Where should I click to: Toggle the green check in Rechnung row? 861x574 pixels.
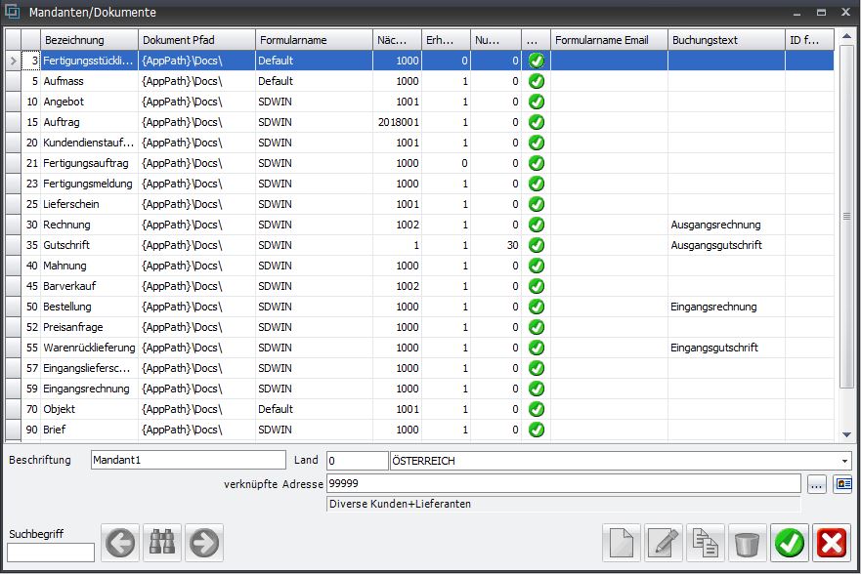536,225
